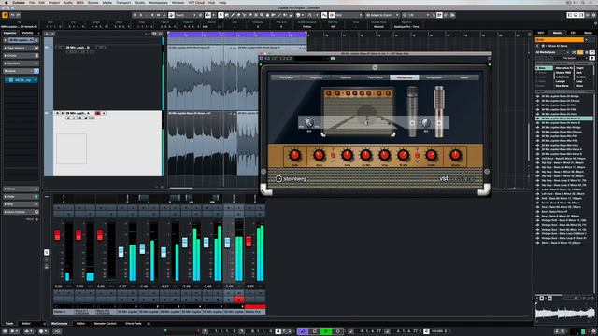
Task: Select the Indie Rock style filter
Action: (562, 77)
